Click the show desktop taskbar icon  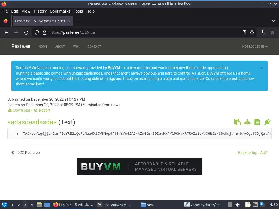(47, 205)
